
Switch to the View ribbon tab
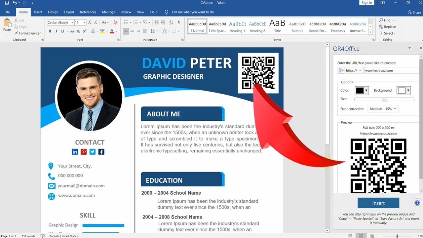click(x=141, y=12)
